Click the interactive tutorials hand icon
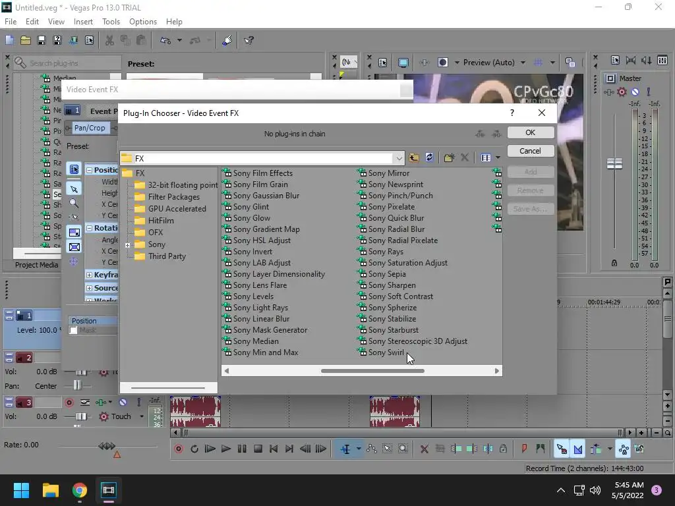The width and height of the screenshot is (675, 506). [x=227, y=40]
